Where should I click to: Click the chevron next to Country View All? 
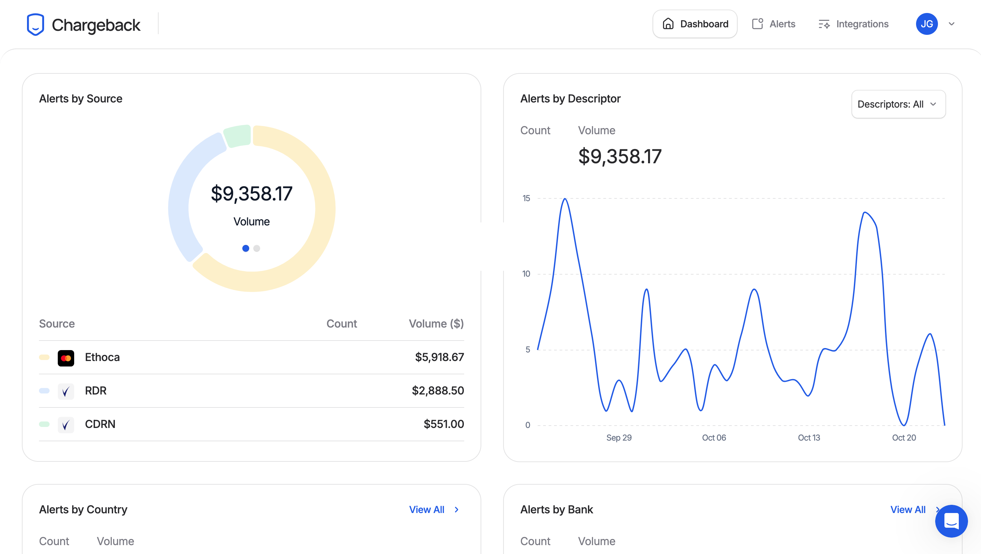coord(457,510)
